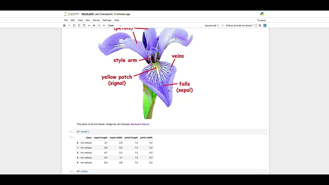Open the View menu
Viewport: 329px width, 185px height.
pyautogui.click(x=80, y=20)
